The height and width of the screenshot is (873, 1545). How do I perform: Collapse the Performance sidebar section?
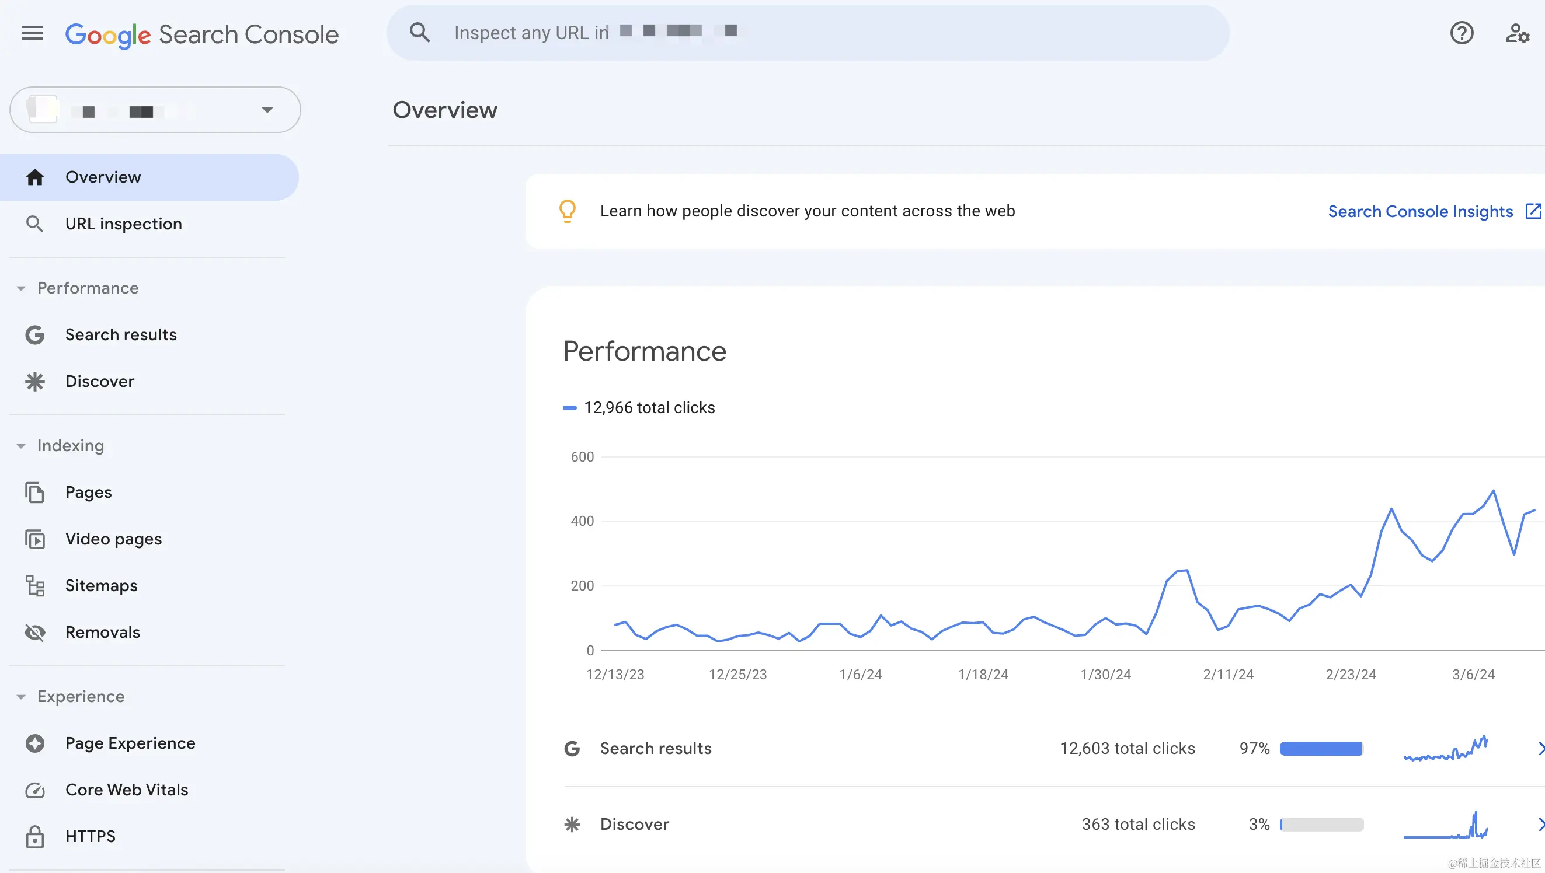click(x=22, y=288)
